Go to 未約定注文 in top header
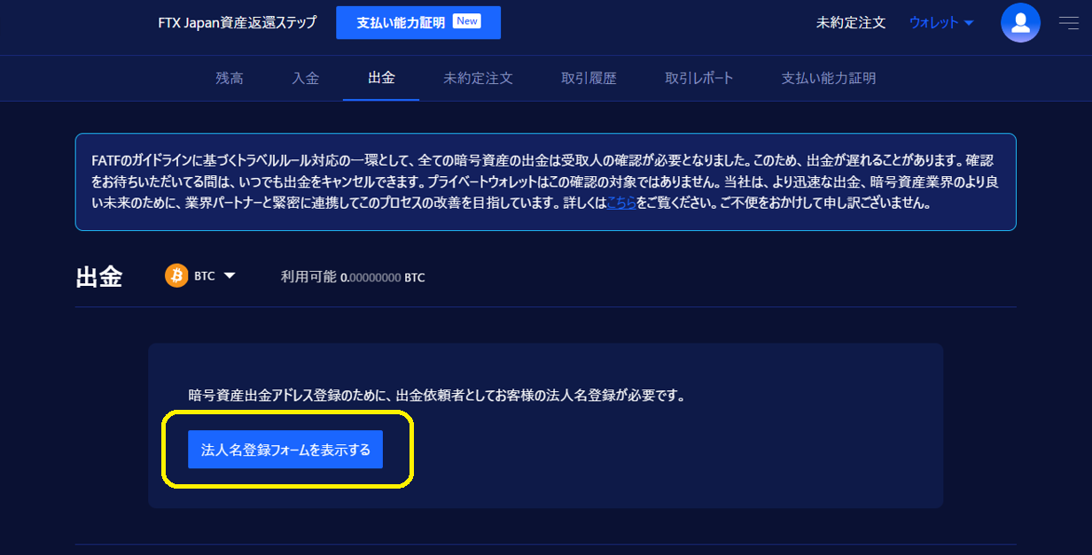Image resolution: width=1092 pixels, height=555 pixels. (851, 23)
